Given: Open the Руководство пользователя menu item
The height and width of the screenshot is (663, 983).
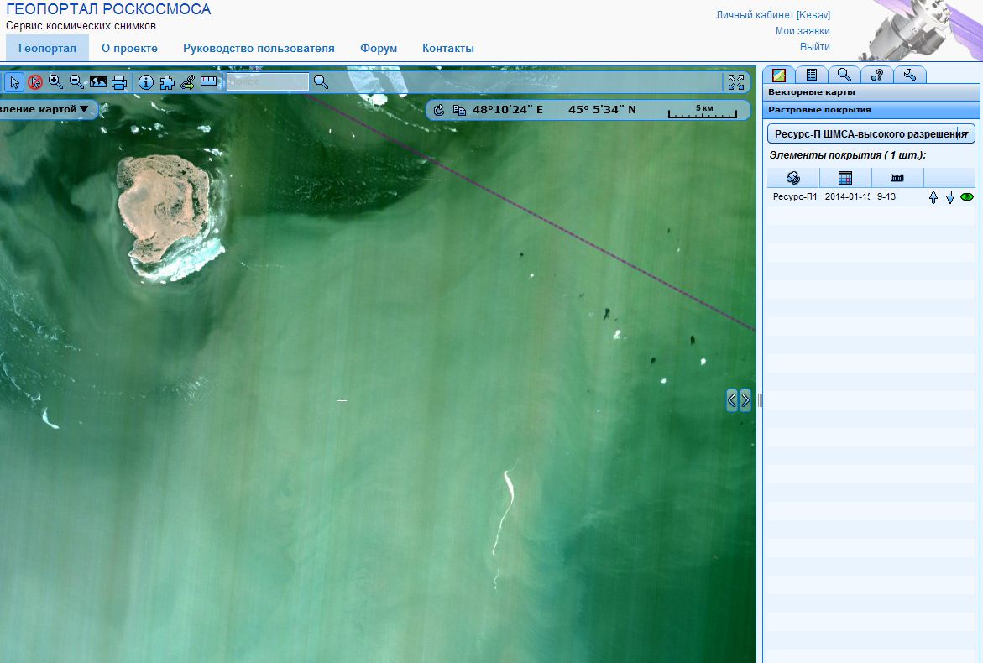Looking at the screenshot, I should click(x=259, y=49).
